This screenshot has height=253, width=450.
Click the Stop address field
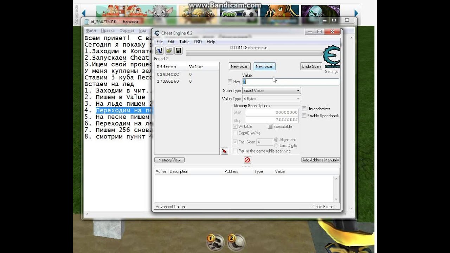pyautogui.click(x=272, y=120)
